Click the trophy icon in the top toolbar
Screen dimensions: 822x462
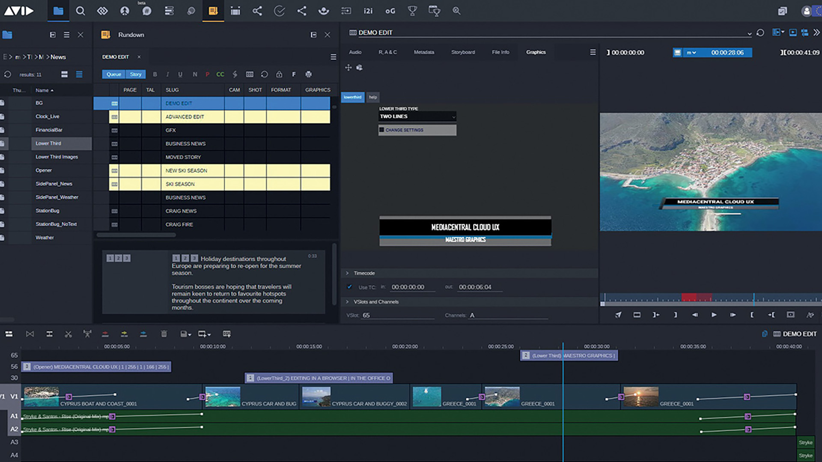[412, 11]
